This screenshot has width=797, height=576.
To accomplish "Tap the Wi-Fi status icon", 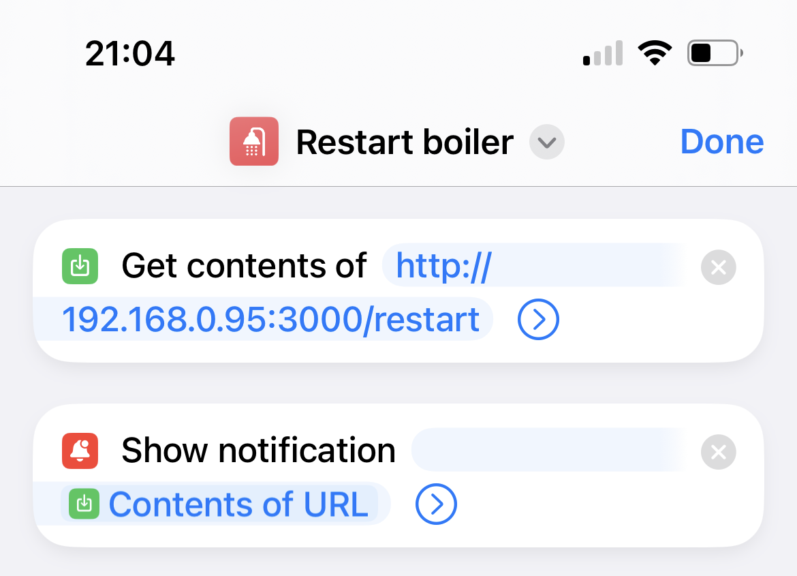I will click(x=655, y=52).
